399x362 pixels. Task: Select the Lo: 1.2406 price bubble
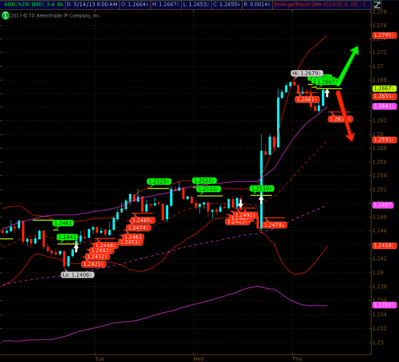pyautogui.click(x=77, y=274)
